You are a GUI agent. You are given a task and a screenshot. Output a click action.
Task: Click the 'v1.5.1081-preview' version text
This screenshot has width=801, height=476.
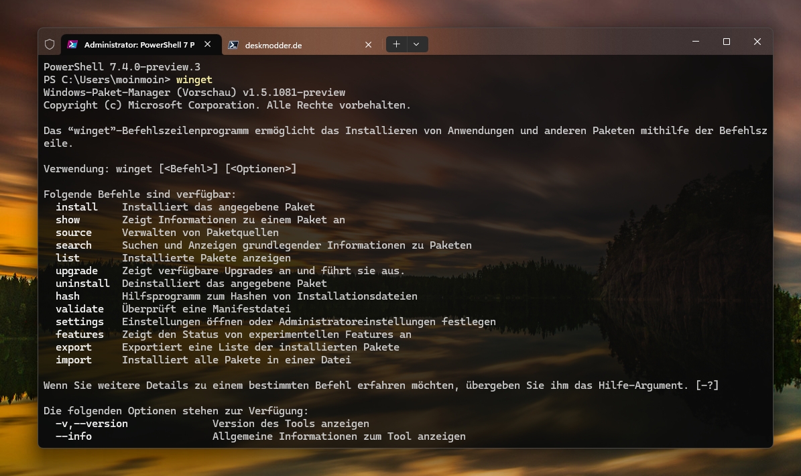pos(294,93)
